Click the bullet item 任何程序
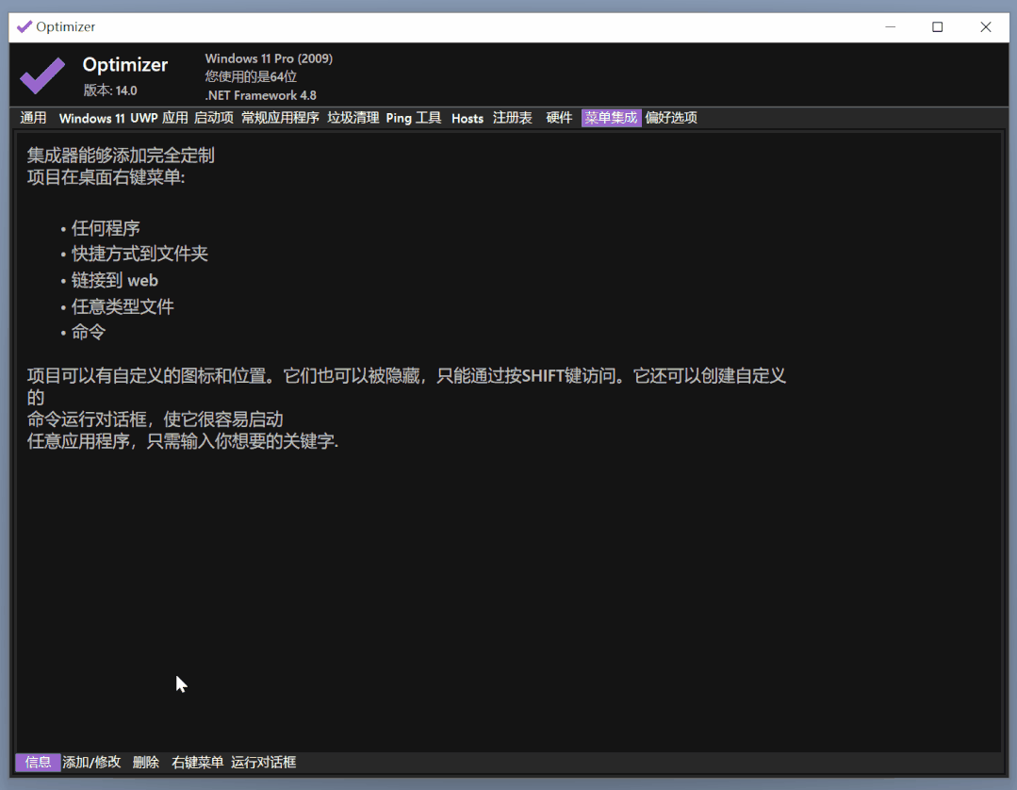 click(106, 228)
